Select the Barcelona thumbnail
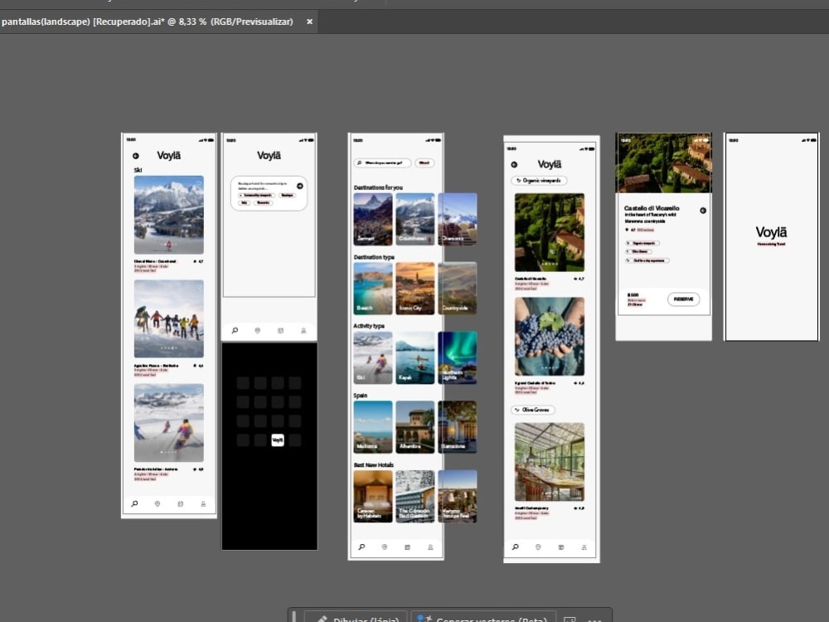This screenshot has height=622, width=829. (x=458, y=427)
